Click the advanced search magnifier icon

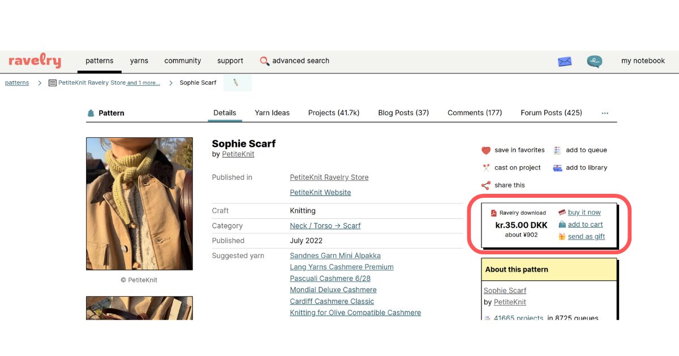[x=264, y=61]
